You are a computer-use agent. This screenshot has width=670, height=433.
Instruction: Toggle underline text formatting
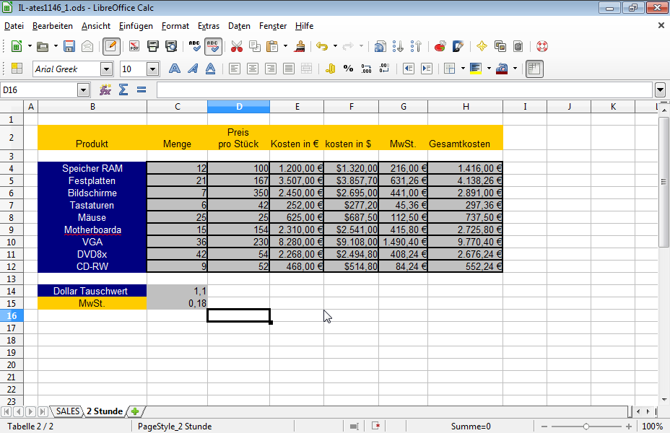pyautogui.click(x=210, y=69)
